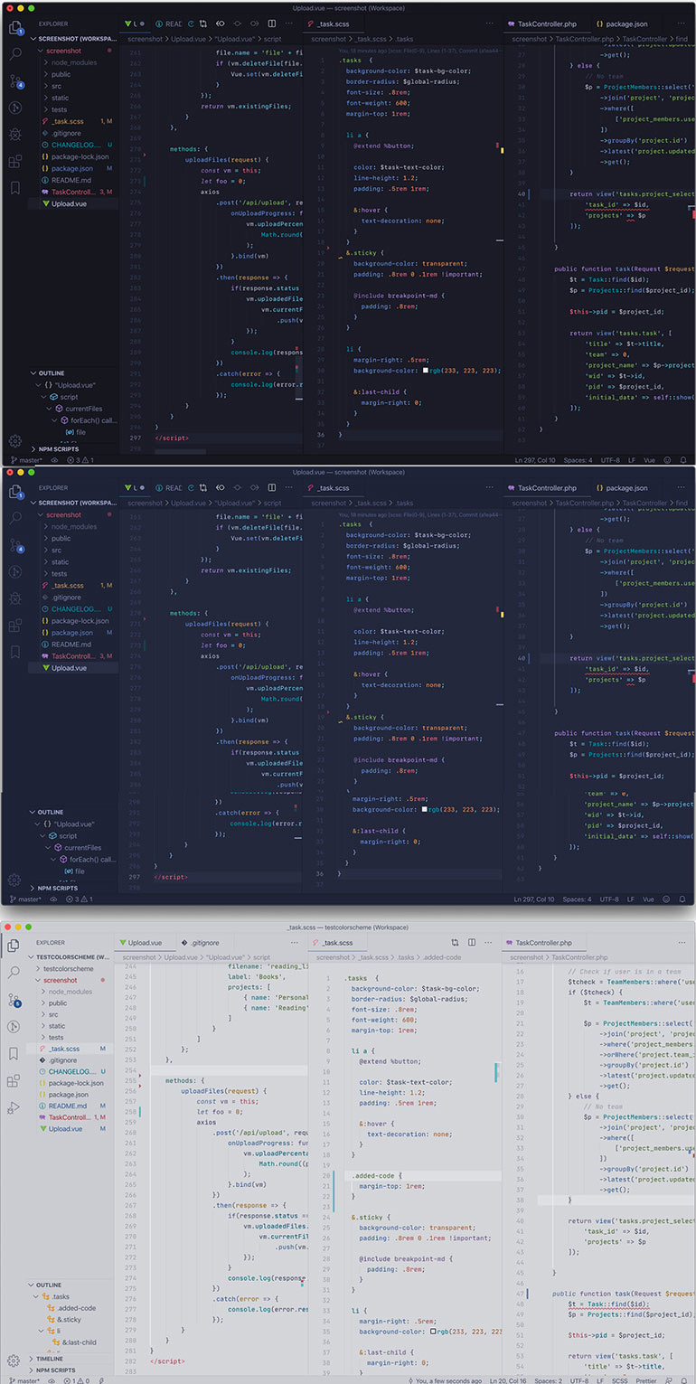The height and width of the screenshot is (1384, 696).
Task: Click rgb color swatch in light window editor
Action: pyautogui.click(x=432, y=1332)
